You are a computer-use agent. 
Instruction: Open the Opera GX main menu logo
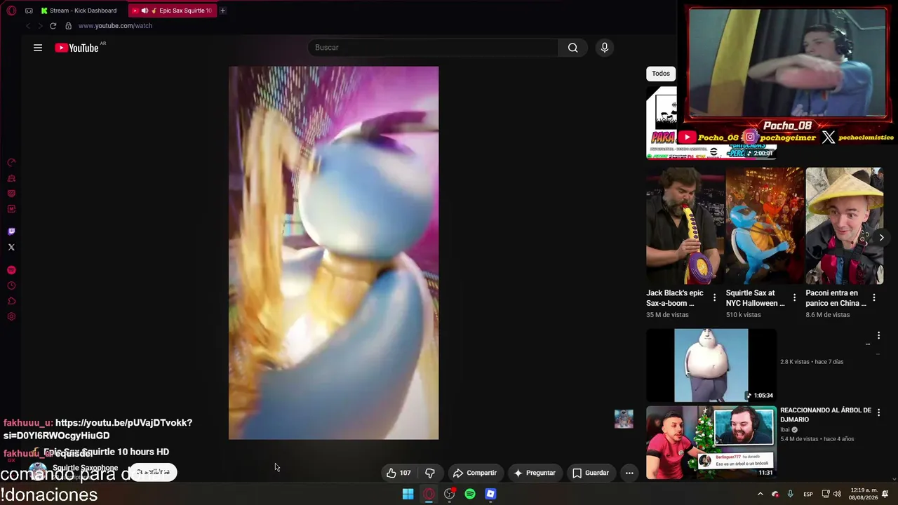(11, 11)
